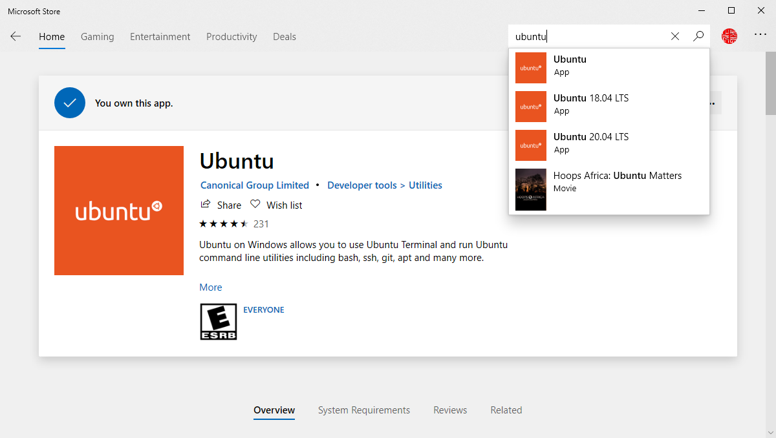Screen dimensions: 776x438
Task: Click the EVERYONE rating link
Action: point(264,310)
